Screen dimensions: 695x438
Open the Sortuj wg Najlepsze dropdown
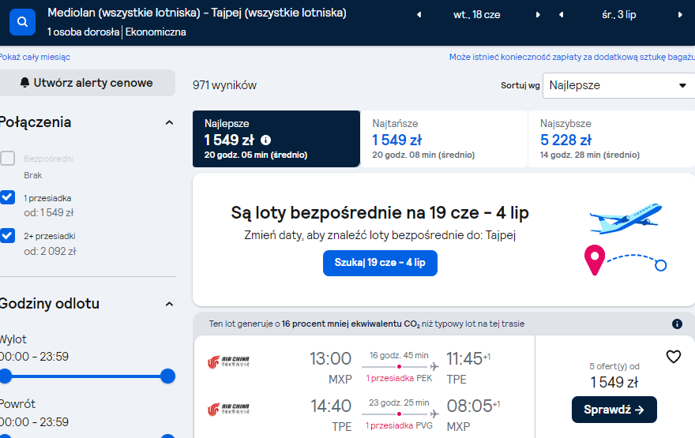(618, 85)
